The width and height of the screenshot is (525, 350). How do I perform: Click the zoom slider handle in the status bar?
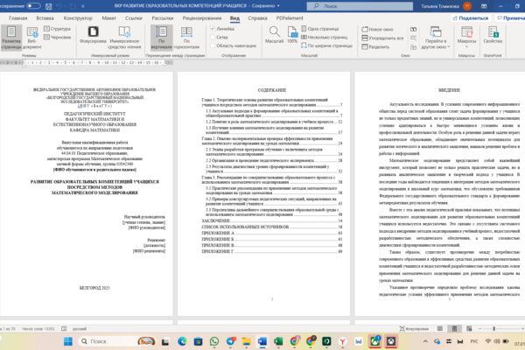tap(493, 329)
